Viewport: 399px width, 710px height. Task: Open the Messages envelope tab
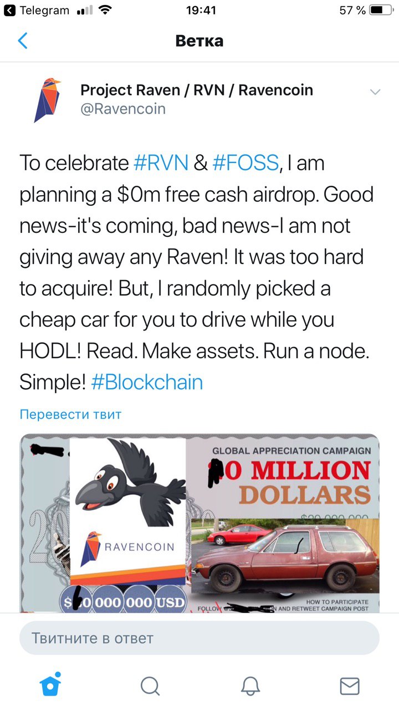point(350,686)
